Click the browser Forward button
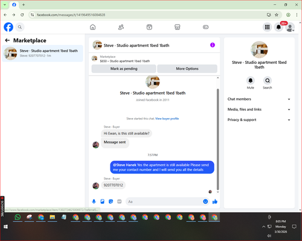This screenshot has width=302, height=241. click(x=13, y=14)
